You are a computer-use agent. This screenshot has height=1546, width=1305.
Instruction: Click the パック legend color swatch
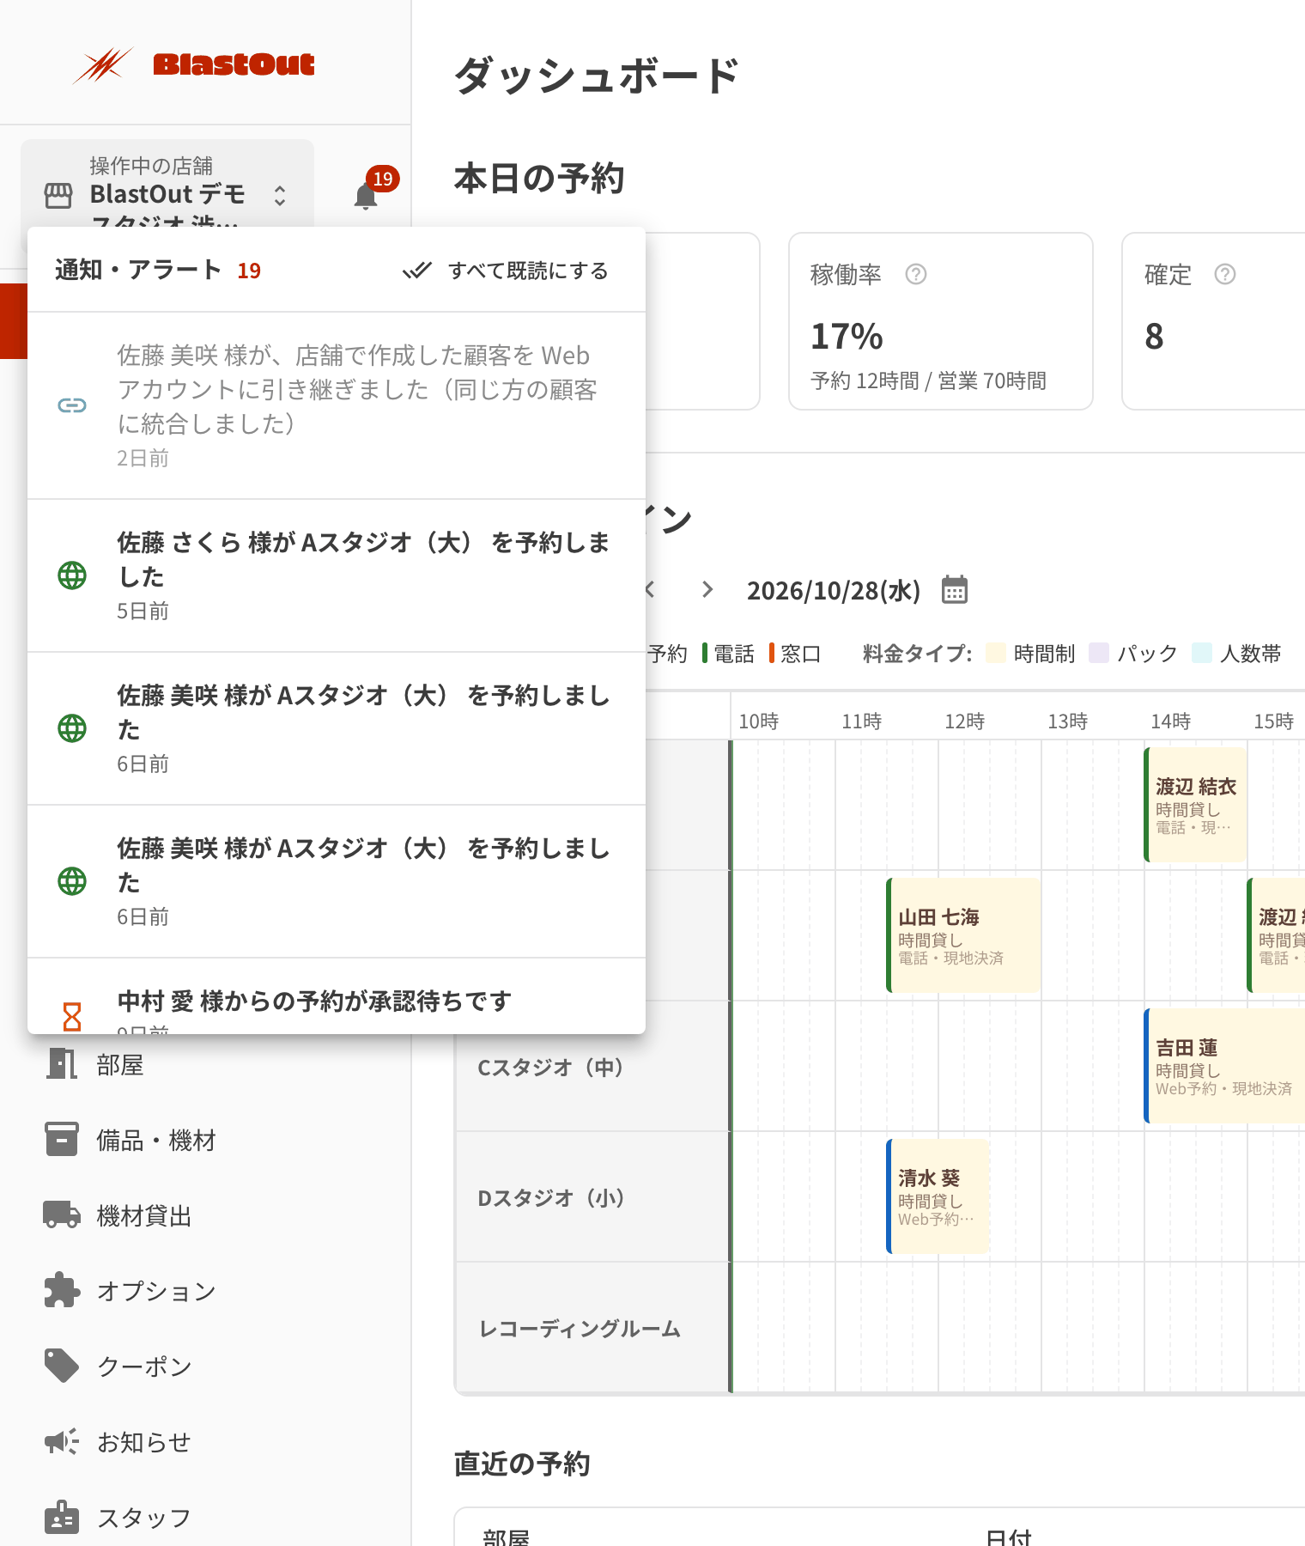1099,653
